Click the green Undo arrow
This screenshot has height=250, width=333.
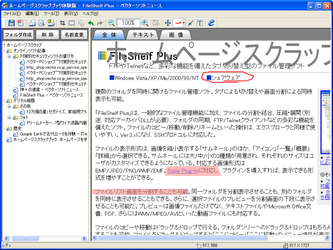click(x=91, y=23)
